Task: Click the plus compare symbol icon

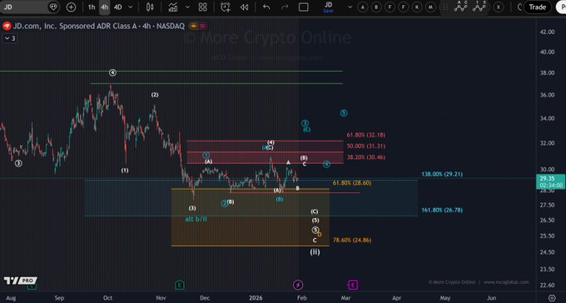Action: coord(71,7)
